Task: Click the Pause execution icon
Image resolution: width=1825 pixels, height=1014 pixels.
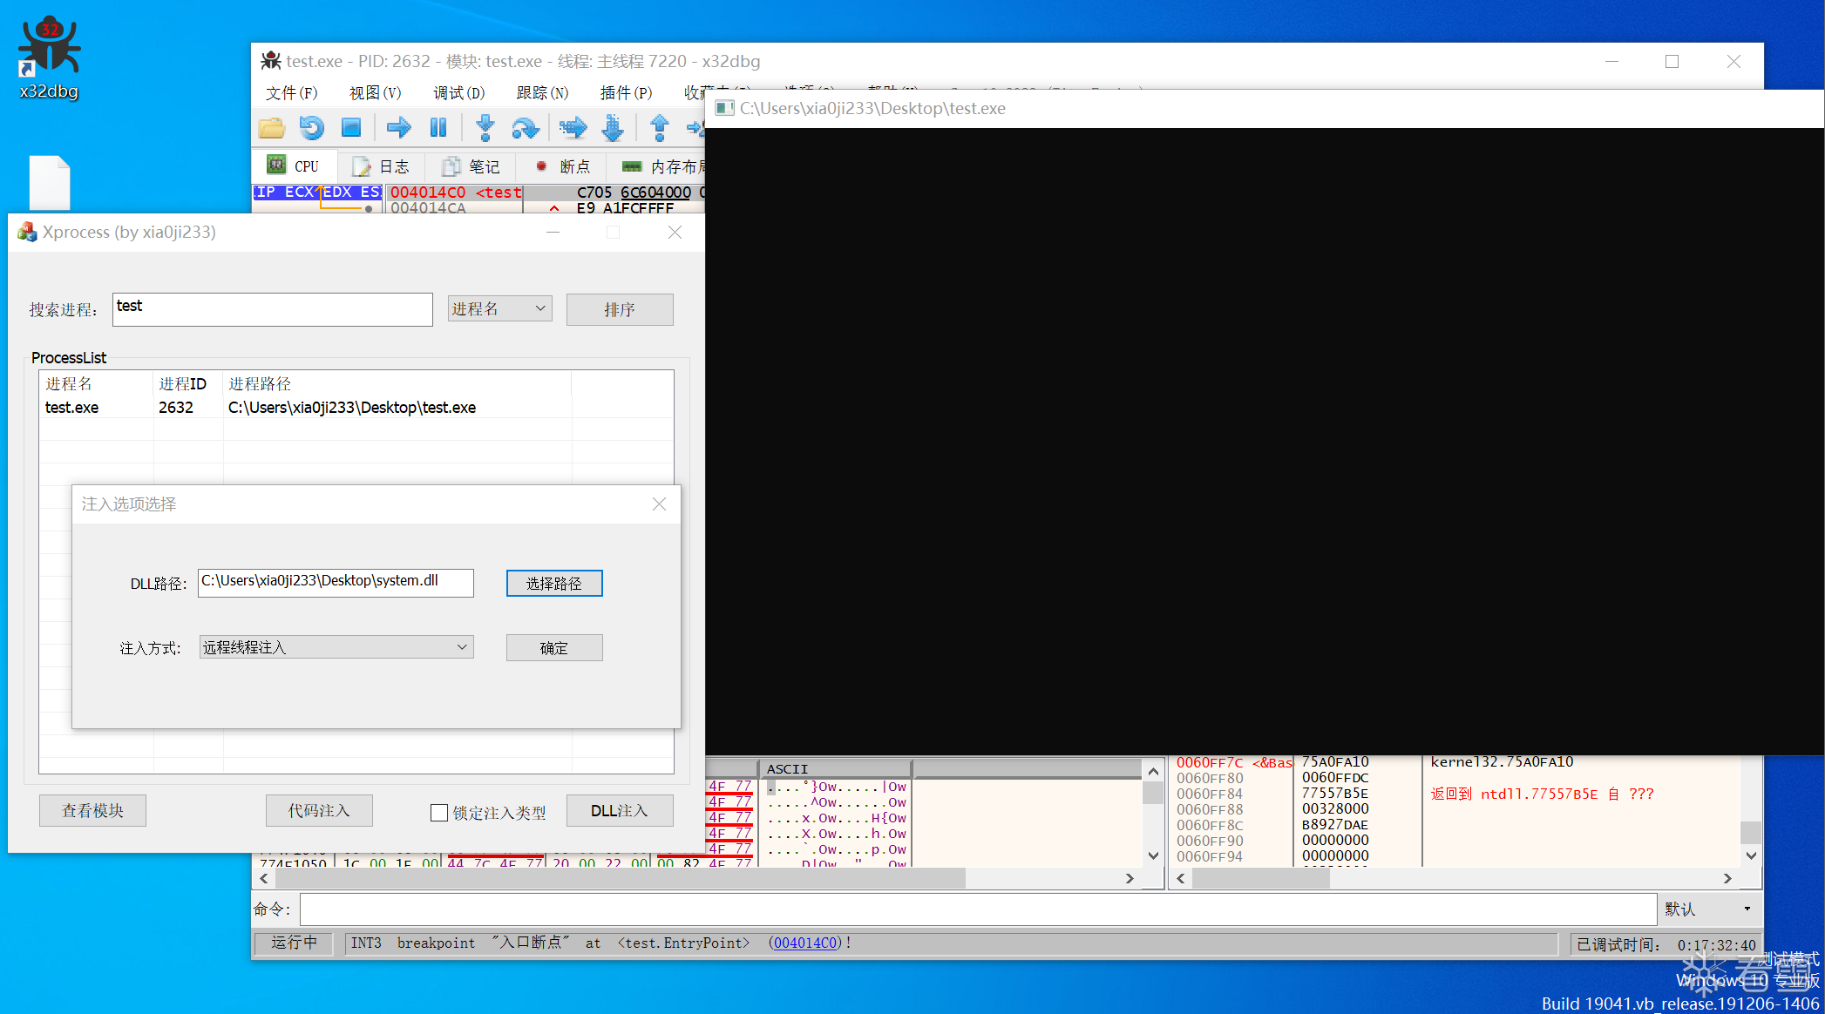Action: (438, 128)
